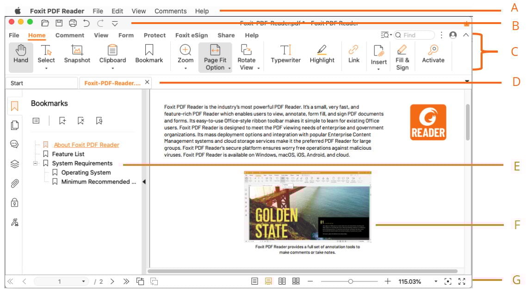This screenshot has width=527, height=292.
Task: Switch to the Comment ribbon tab
Action: (70, 35)
